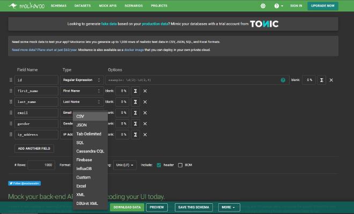The height and width of the screenshot is (214, 354).
Task: Follow the production data link
Action: pos(154,24)
